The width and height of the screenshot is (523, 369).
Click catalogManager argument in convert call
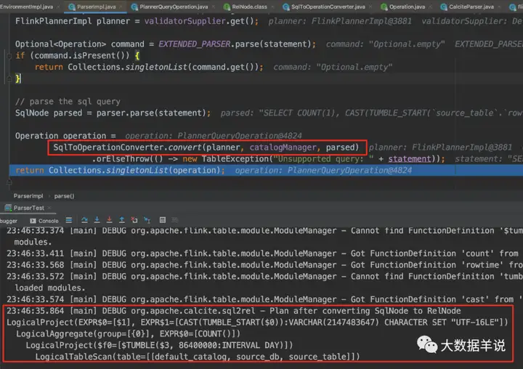pyautogui.click(x=283, y=147)
